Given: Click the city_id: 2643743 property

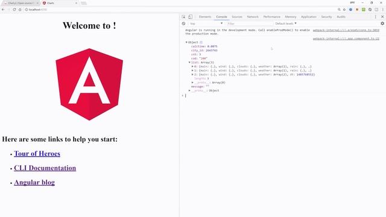Looking at the screenshot, I should pyautogui.click(x=204, y=51).
